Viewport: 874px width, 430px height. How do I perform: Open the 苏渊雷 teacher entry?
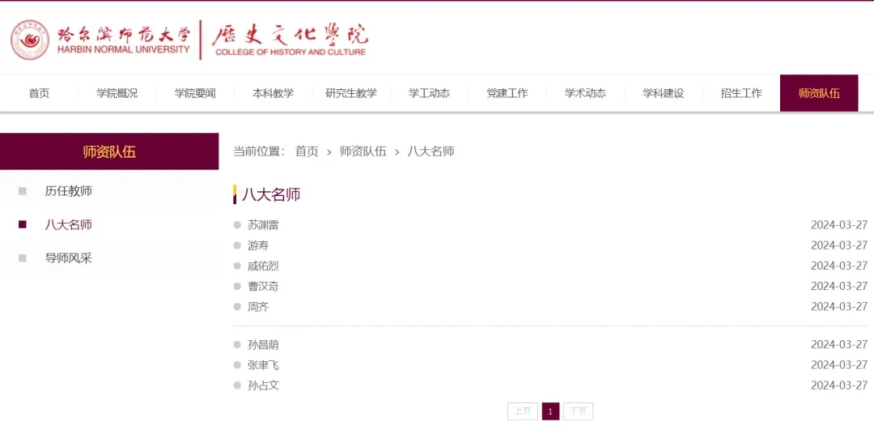(263, 225)
